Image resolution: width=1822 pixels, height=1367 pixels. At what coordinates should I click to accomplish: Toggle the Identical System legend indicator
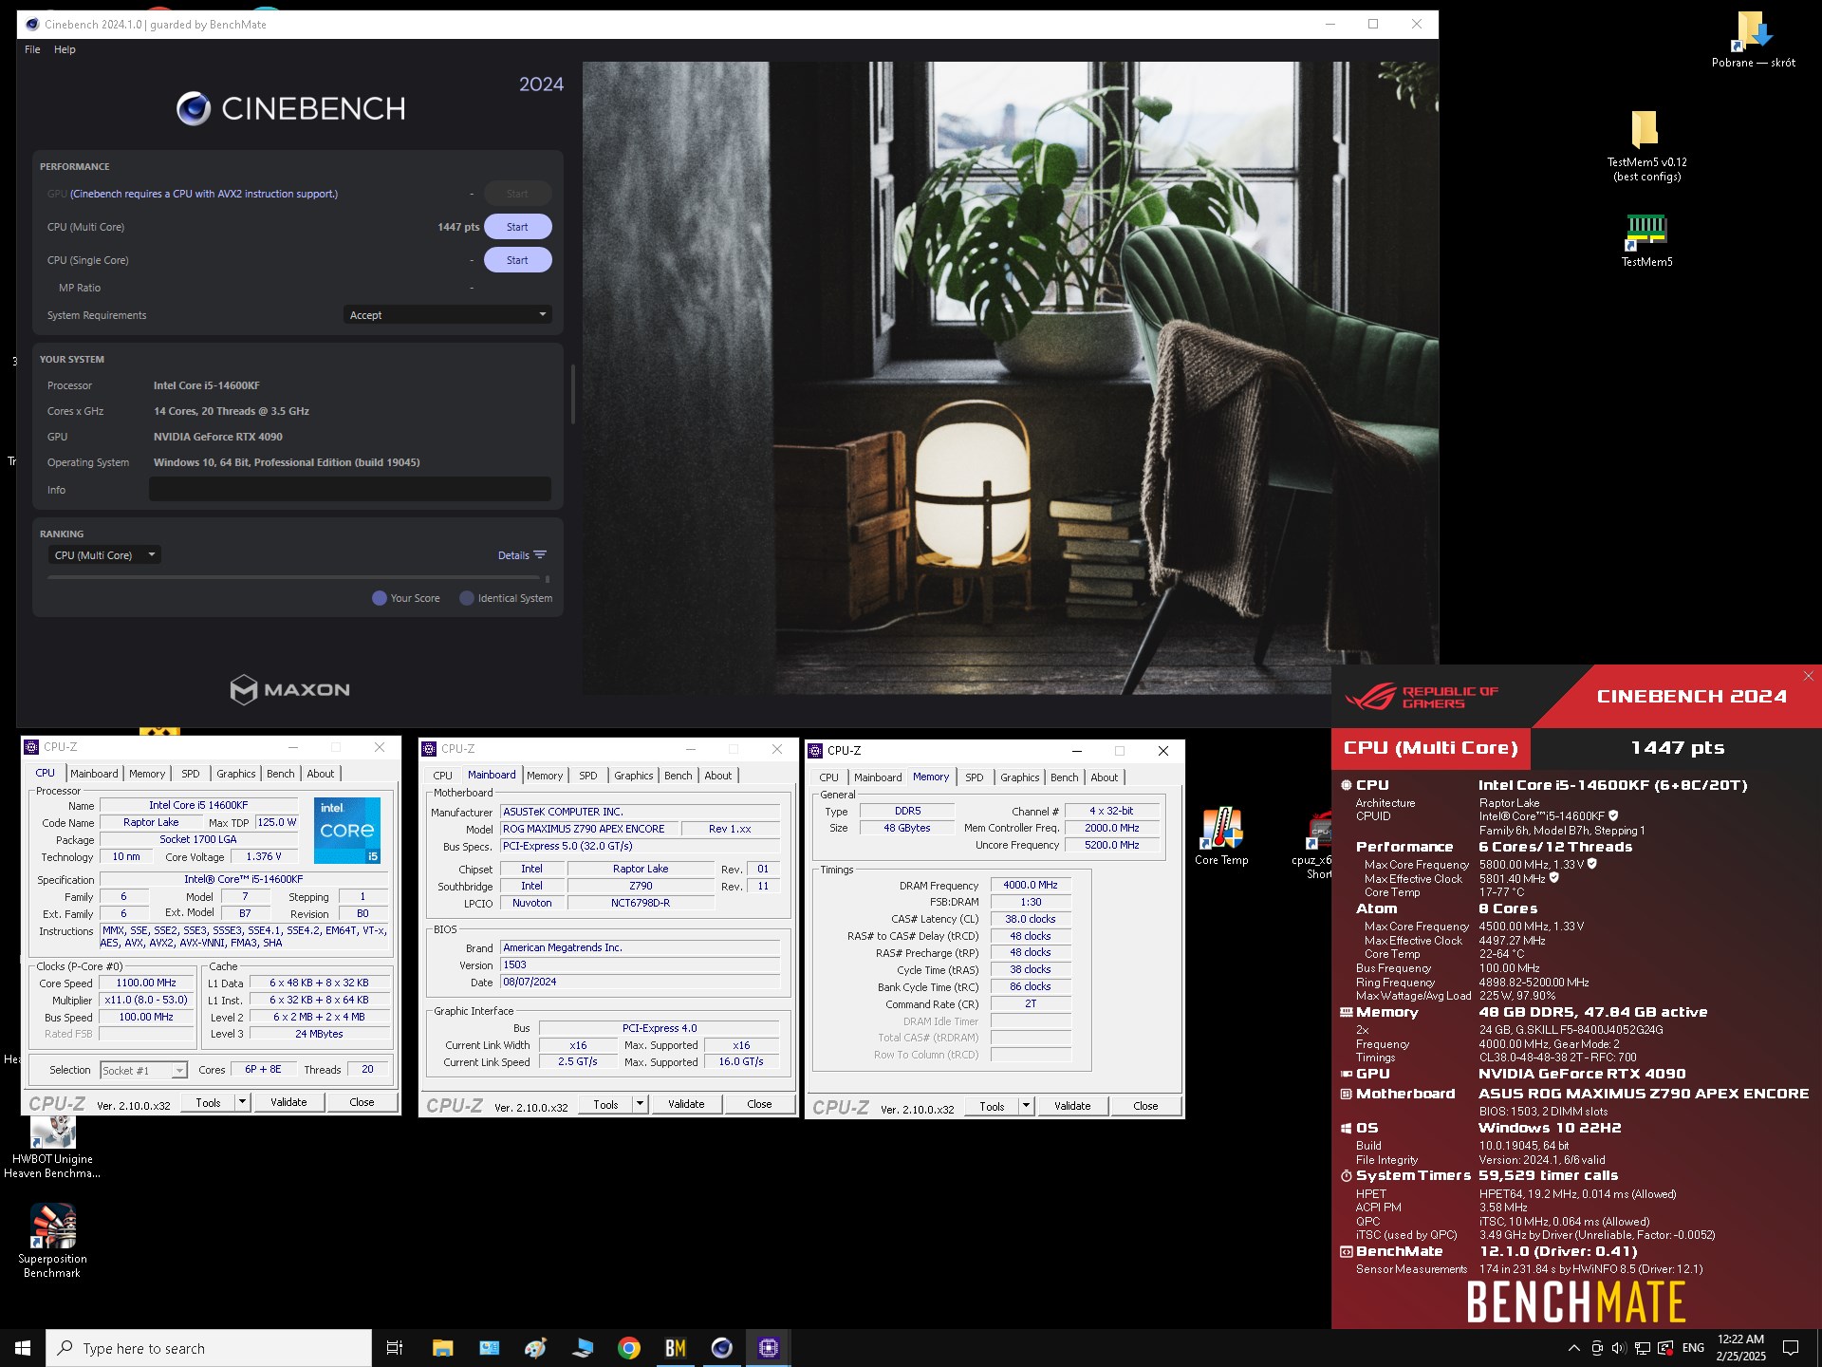click(x=467, y=598)
